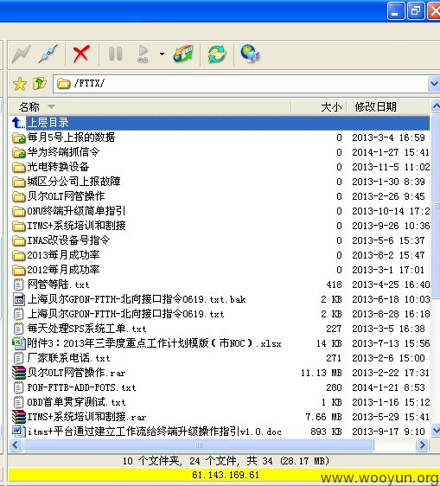The height and width of the screenshot is (486, 440).
Task: Click the connect plug icon
Action: pyautogui.click(x=48, y=54)
